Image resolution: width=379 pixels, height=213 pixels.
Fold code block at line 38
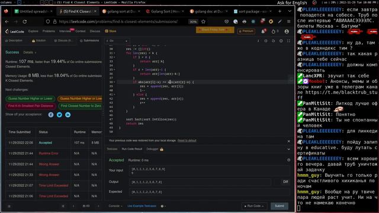[x=114, y=82]
